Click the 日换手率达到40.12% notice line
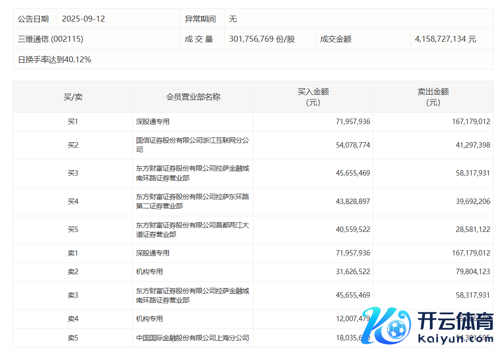This screenshot has height=355, width=501. 55,60
